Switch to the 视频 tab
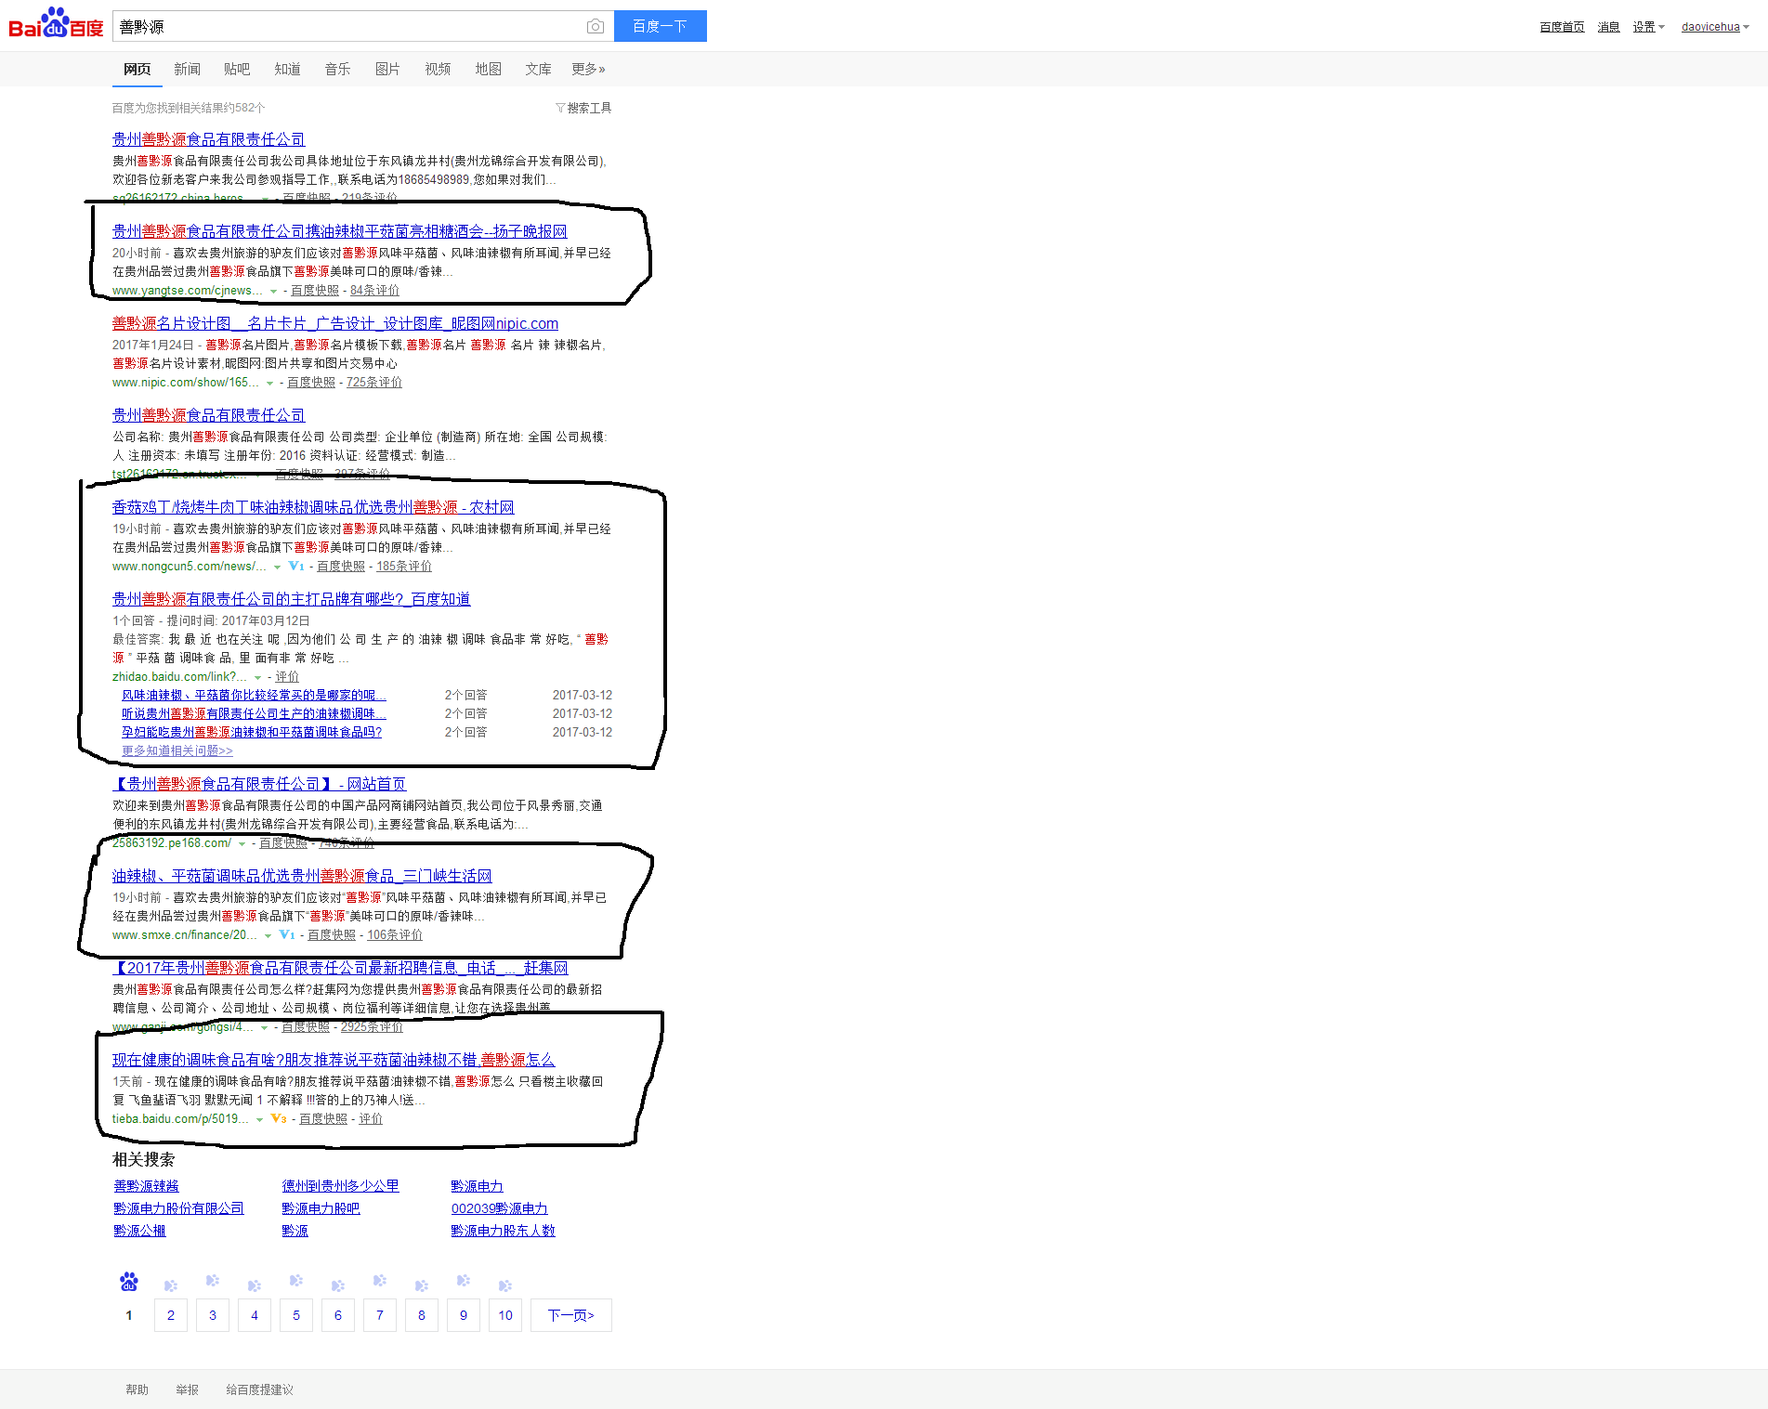 click(x=438, y=69)
